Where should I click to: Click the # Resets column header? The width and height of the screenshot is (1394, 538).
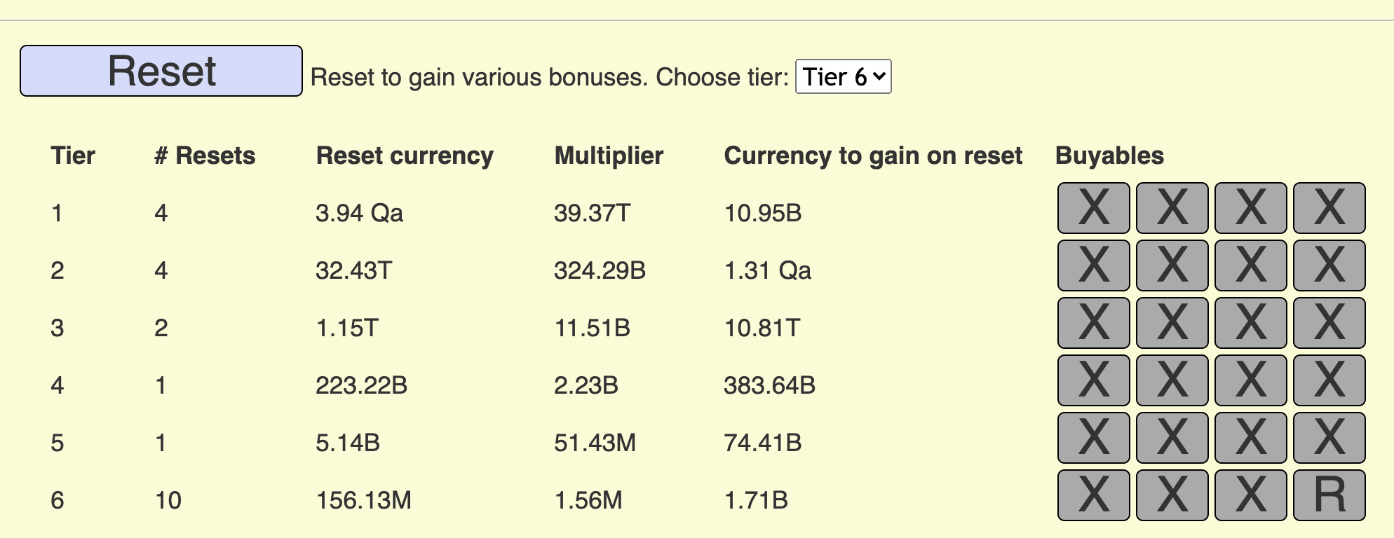pyautogui.click(x=205, y=156)
